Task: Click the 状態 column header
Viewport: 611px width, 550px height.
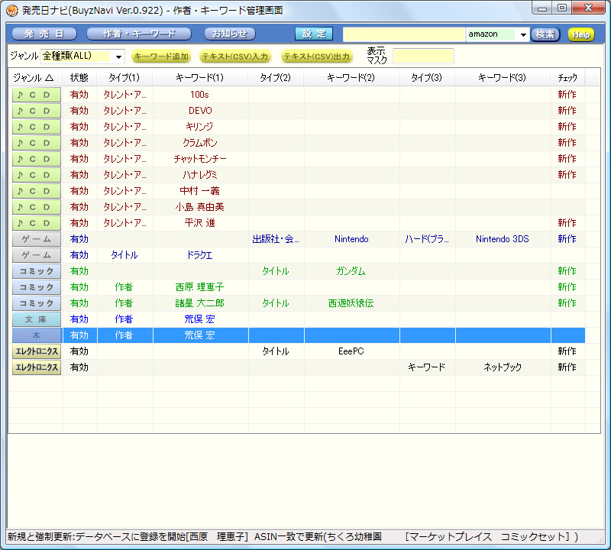Action: pos(79,78)
